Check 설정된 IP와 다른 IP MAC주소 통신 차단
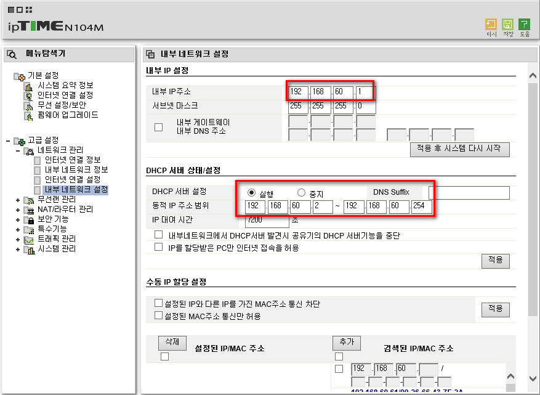 pyautogui.click(x=158, y=303)
